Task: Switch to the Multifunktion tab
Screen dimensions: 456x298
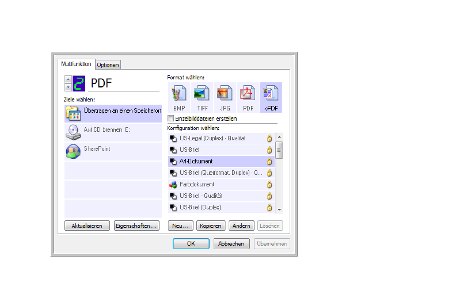Action: tap(76, 64)
